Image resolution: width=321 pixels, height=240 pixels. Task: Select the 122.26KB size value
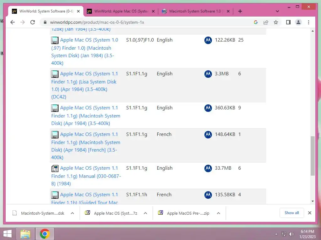coord(225,40)
